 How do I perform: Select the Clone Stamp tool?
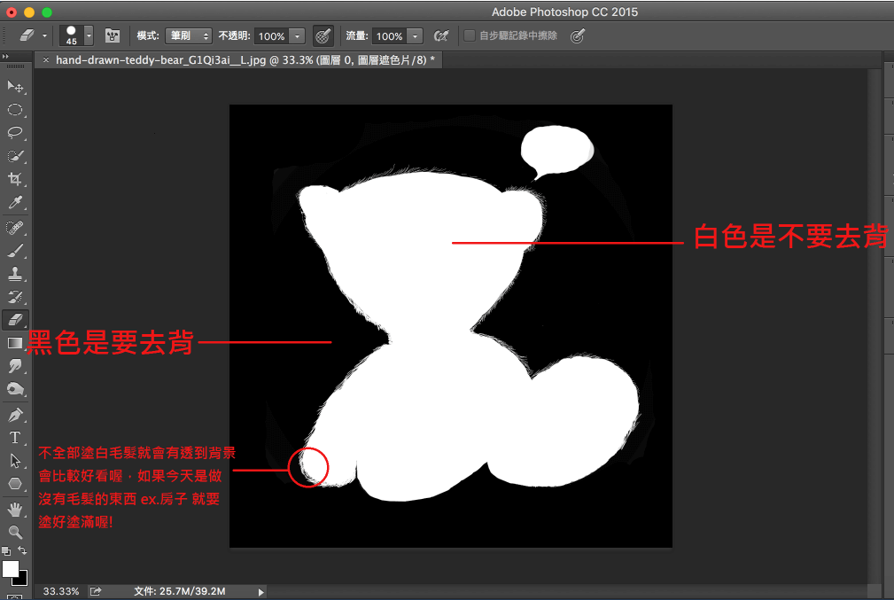click(x=15, y=273)
